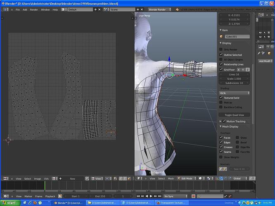Browse image icon in UV editor header
275x206 pixels.
[x=55, y=178]
